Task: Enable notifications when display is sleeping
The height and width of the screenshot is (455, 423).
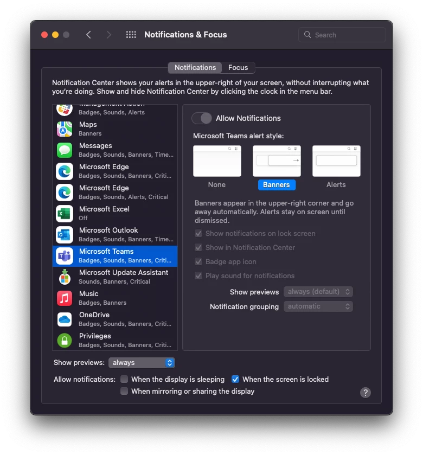Action: tap(124, 379)
